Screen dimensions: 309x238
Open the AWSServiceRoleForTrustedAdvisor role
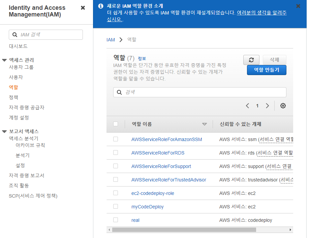[x=169, y=180]
